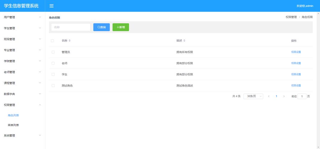This screenshot has width=320, height=149.
Task: Open 菜单列表 in the sidebar
Action: click(x=13, y=125)
